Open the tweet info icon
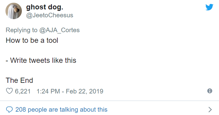 tap(210, 91)
